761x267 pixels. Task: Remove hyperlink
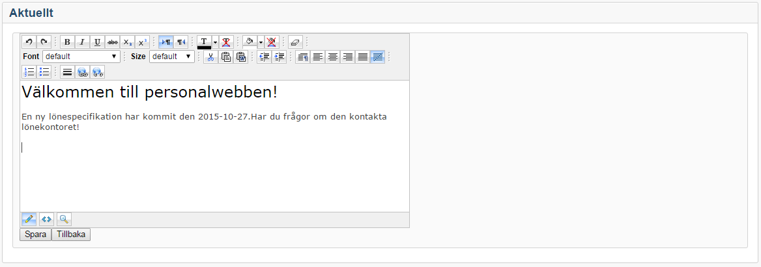pos(98,71)
